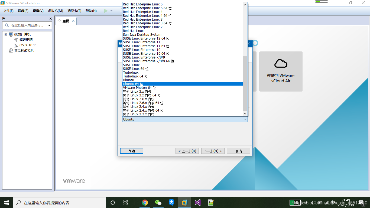Open the 虚拟机(M) menu
370x208 pixels.
tap(55, 11)
